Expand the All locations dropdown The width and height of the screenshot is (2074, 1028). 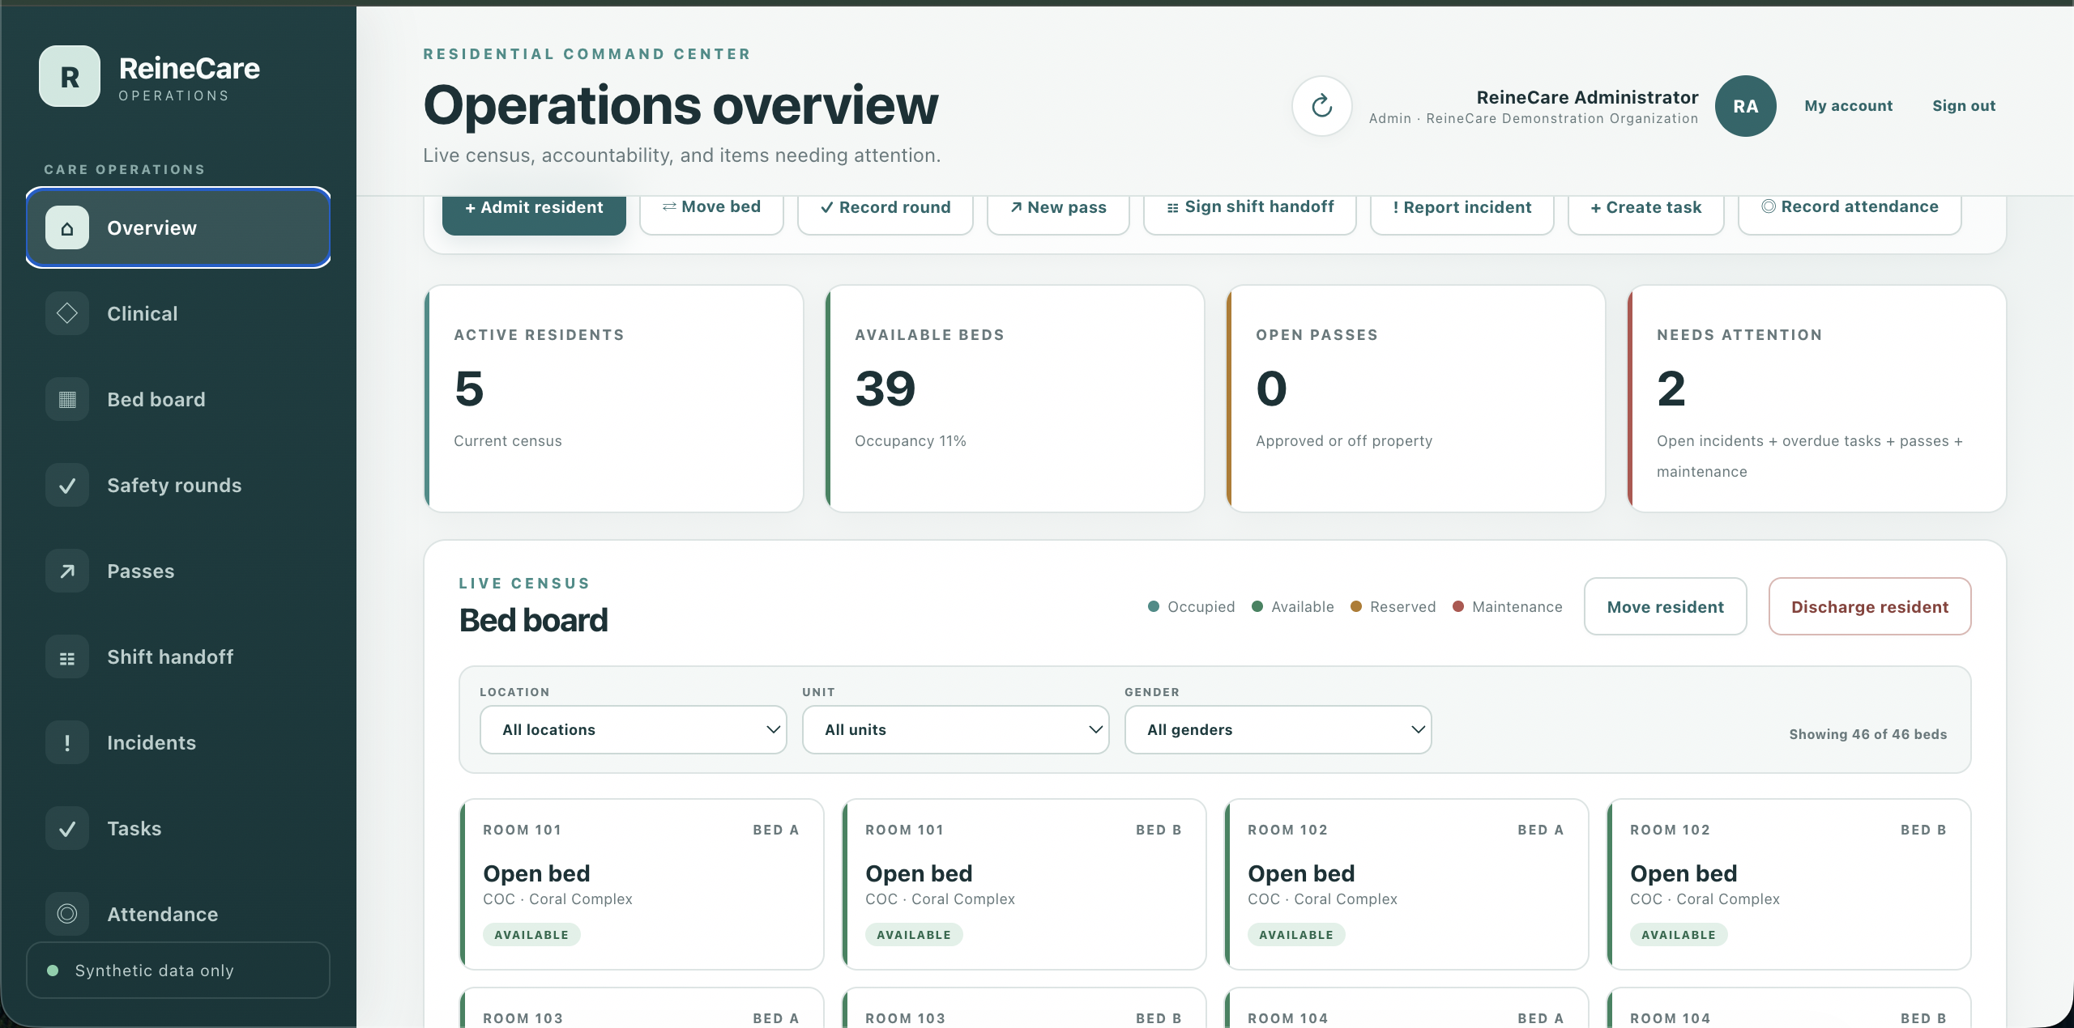(633, 729)
